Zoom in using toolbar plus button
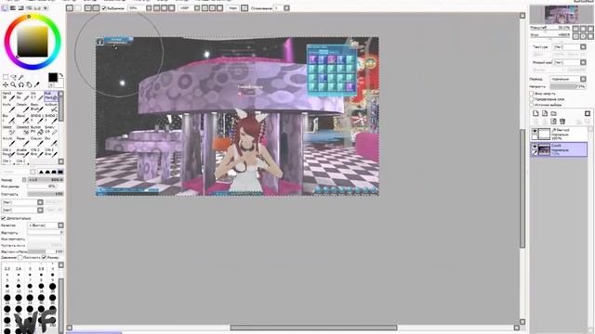 coord(164,8)
